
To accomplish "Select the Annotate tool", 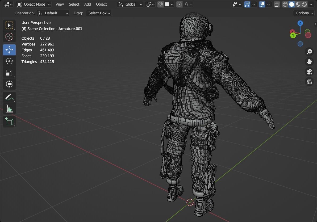I will coord(9,97).
